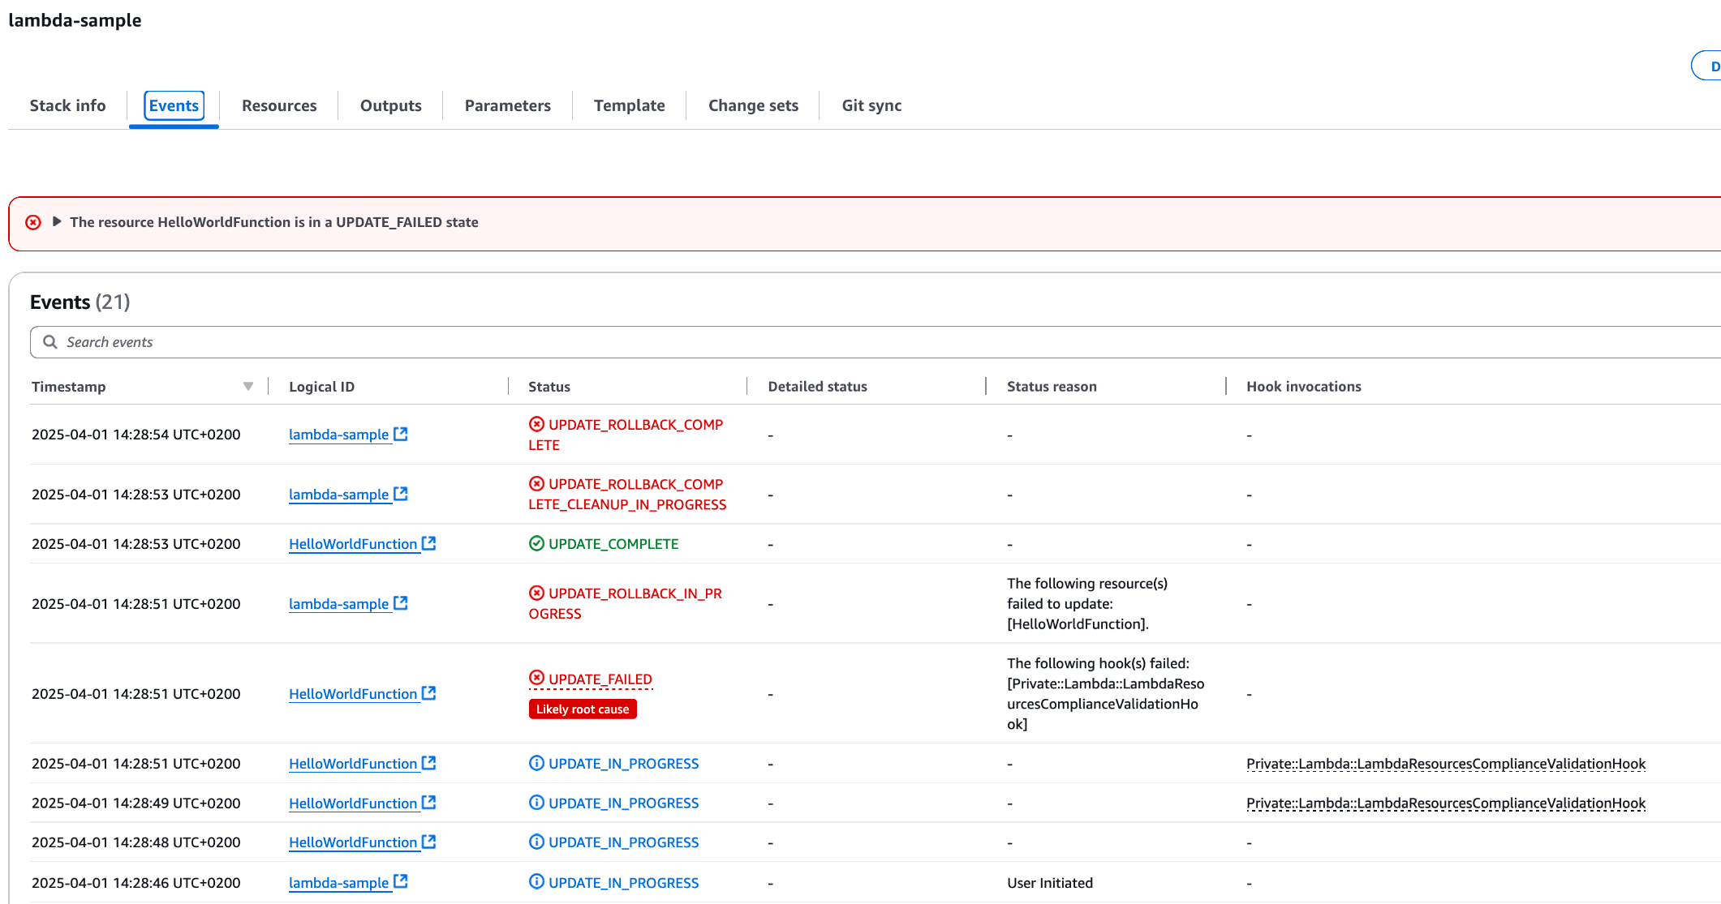Click the Likely root cause badge
This screenshot has height=904, width=1721.
point(582,709)
